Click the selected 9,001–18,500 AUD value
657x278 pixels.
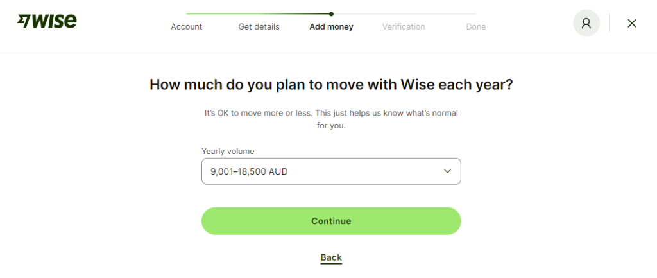[x=249, y=171]
